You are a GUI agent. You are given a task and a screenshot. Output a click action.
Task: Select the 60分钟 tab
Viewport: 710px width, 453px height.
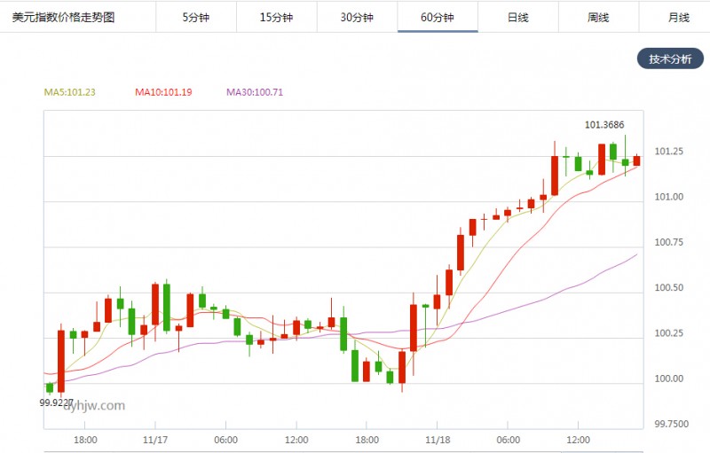tap(438, 17)
